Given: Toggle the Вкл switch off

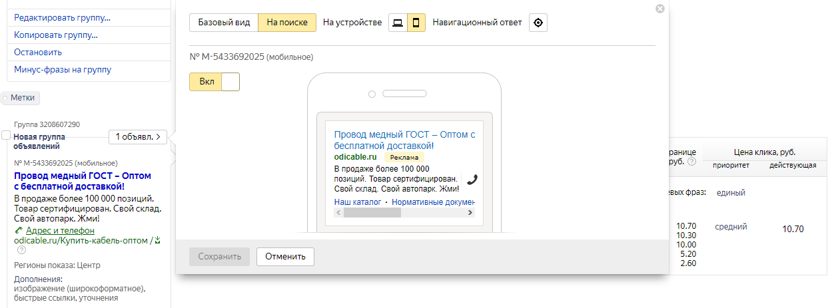Looking at the screenshot, I should pos(214,82).
